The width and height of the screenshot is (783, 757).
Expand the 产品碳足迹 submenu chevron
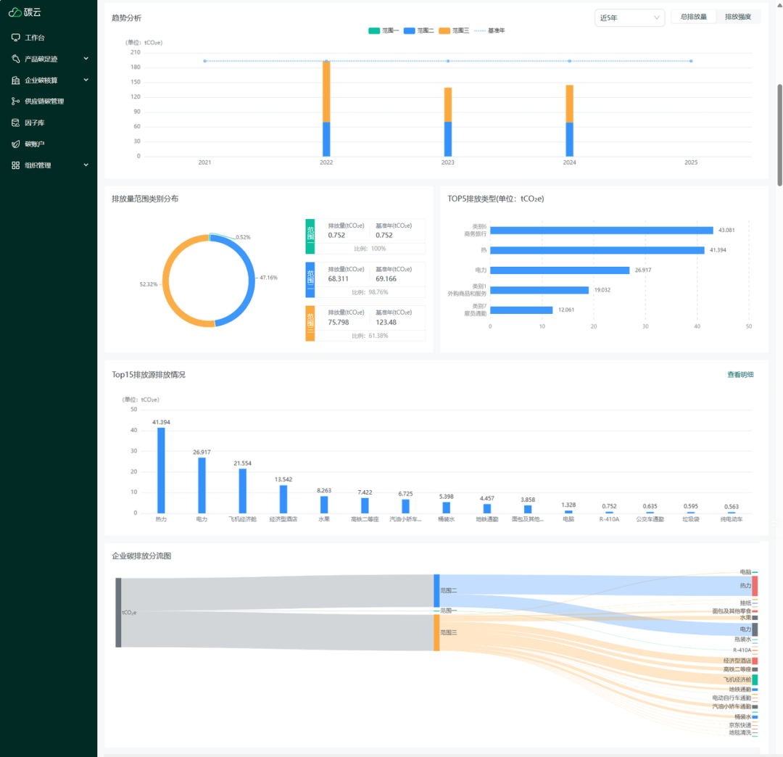click(86, 59)
